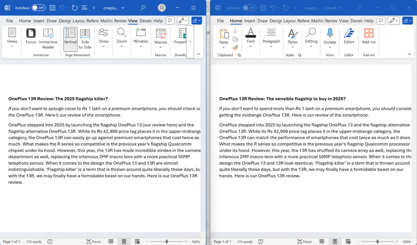Click Focus button in left status bar
Image resolution: width=417 pixels, height=245 pixels.
[94, 241]
